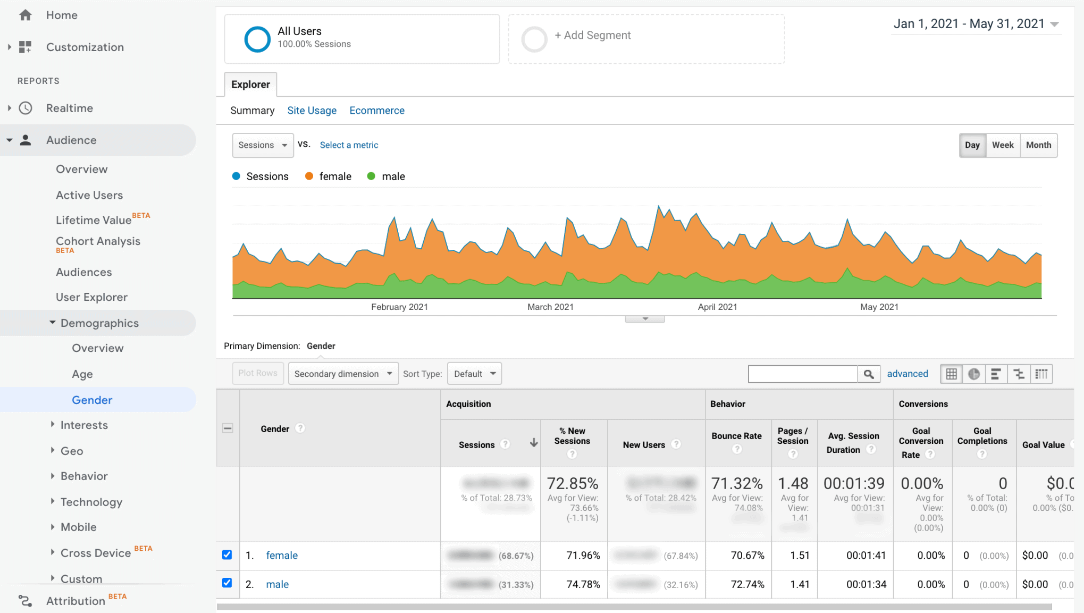Screen dimensions: 1084x613
Task: Click the orange female legend dot
Action: 309,176
